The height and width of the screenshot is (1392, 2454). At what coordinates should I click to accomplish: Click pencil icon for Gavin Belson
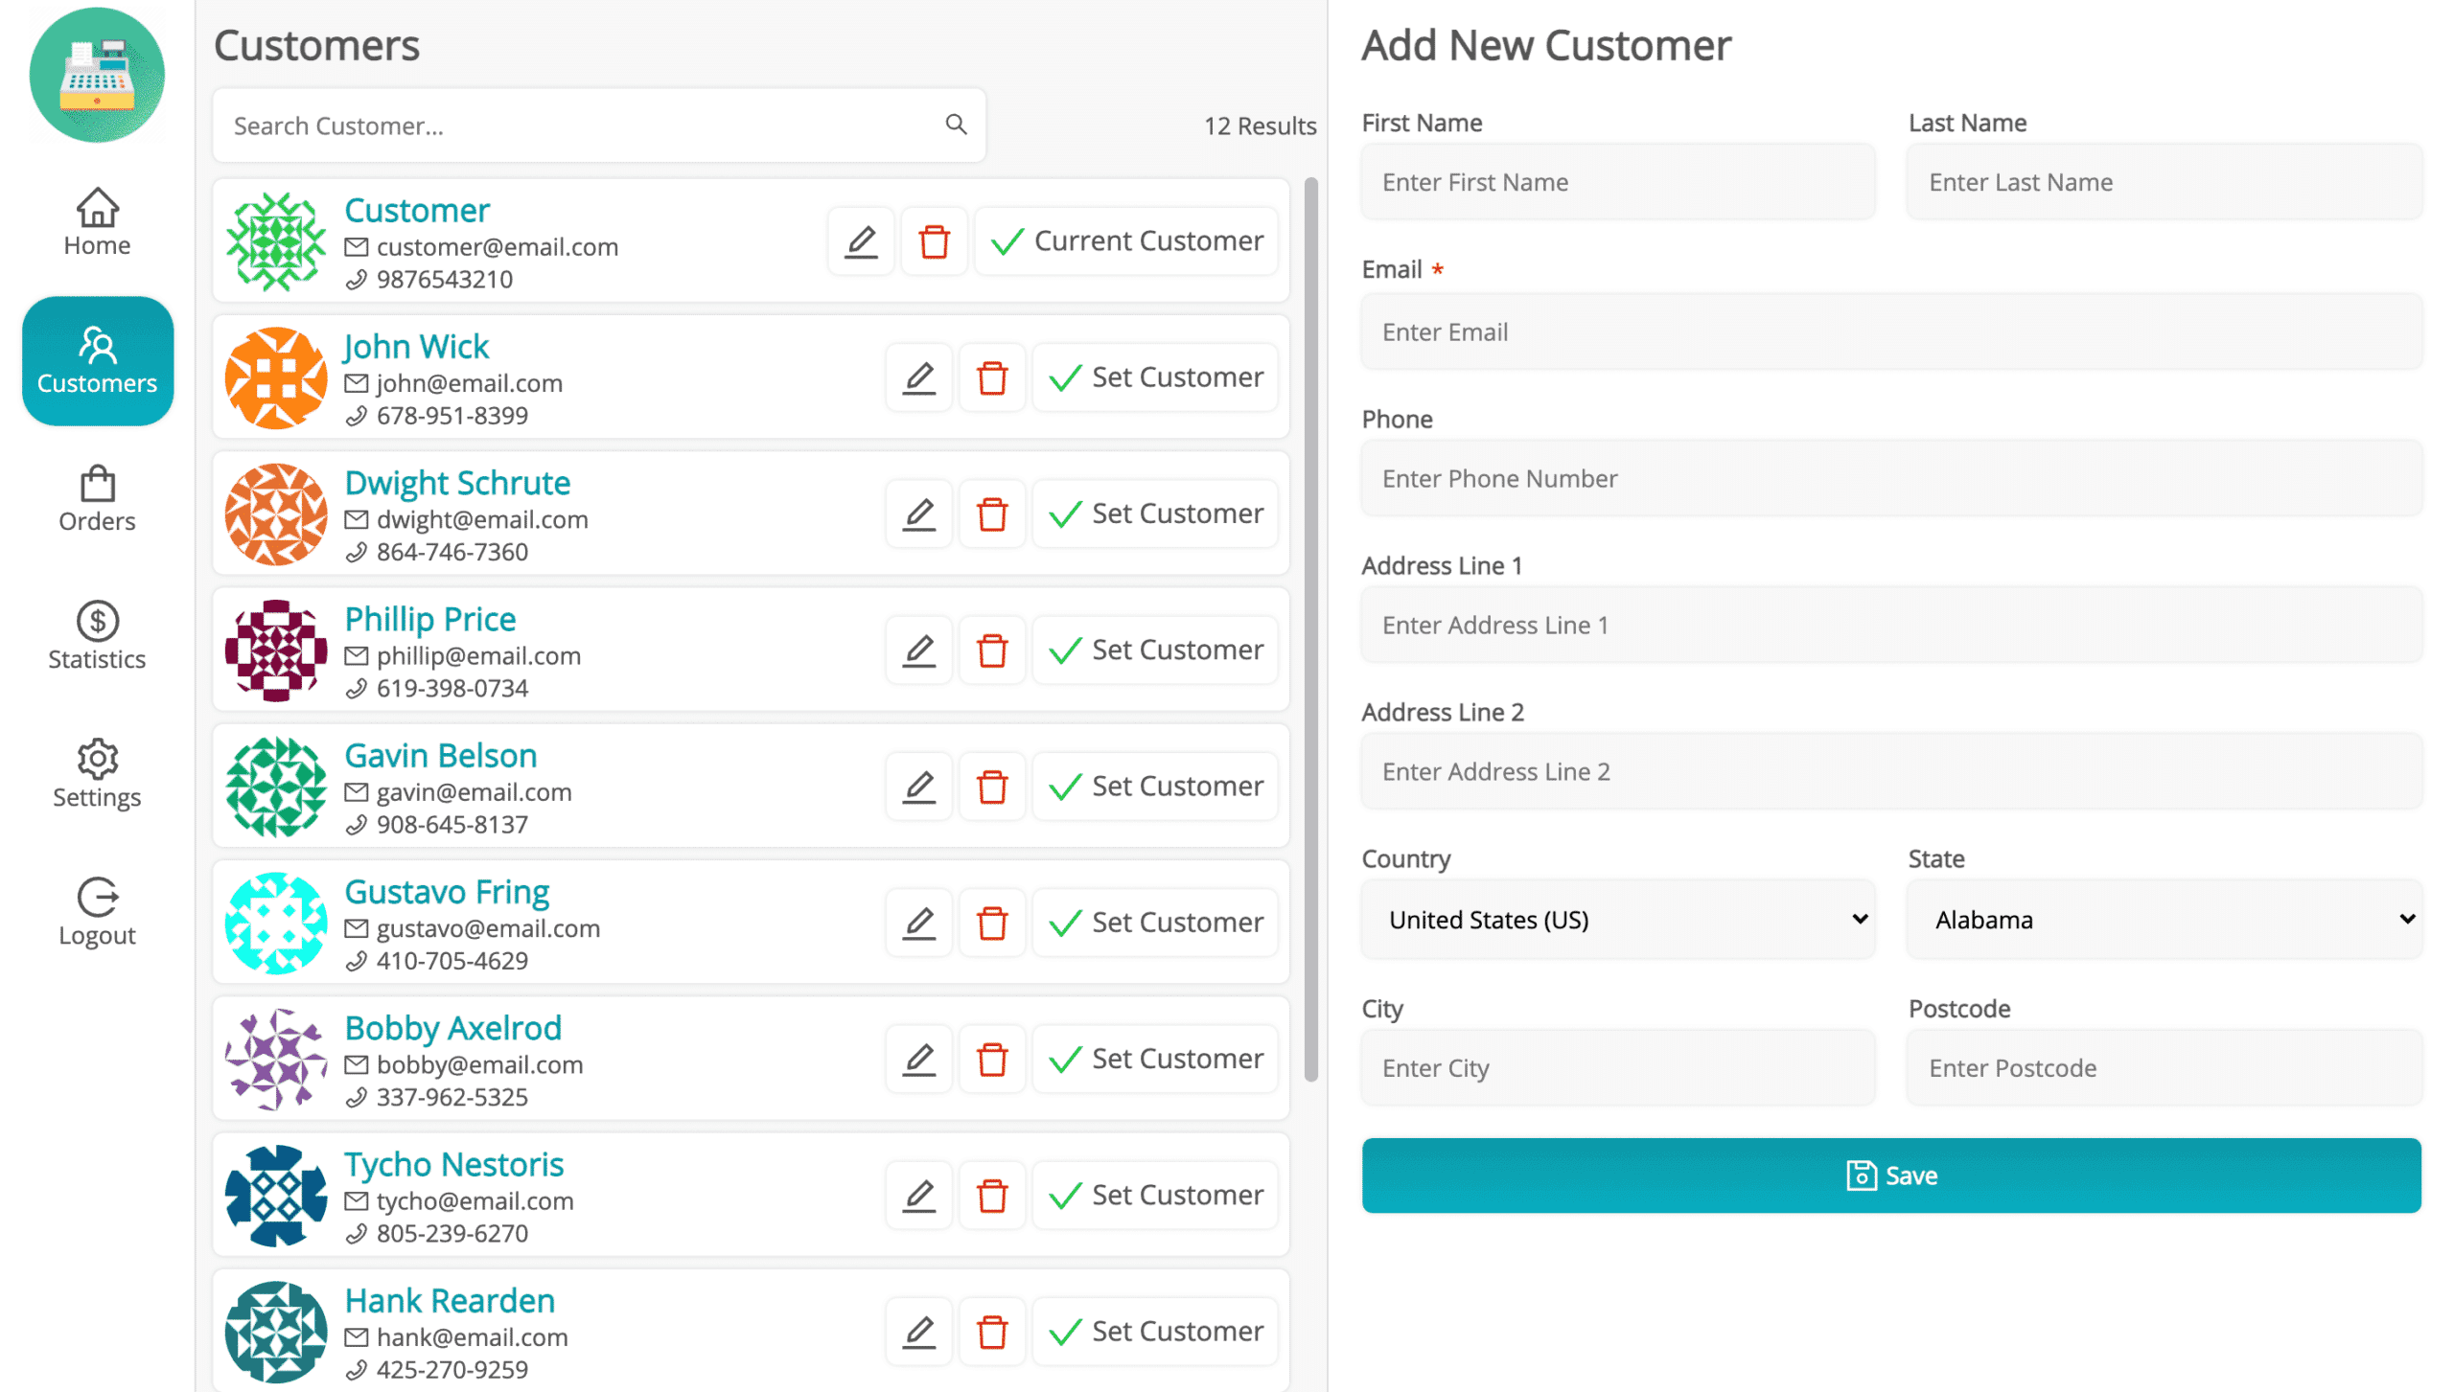(x=918, y=787)
